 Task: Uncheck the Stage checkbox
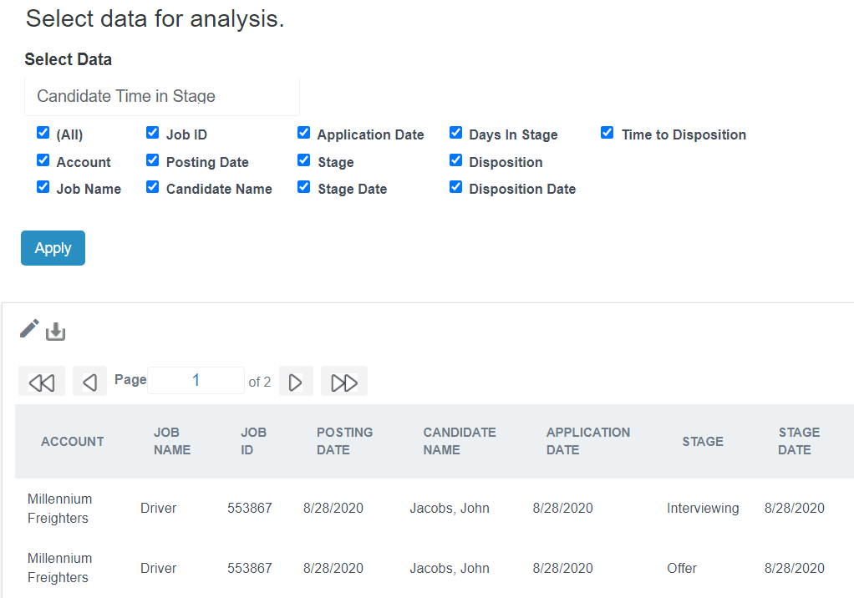click(304, 160)
